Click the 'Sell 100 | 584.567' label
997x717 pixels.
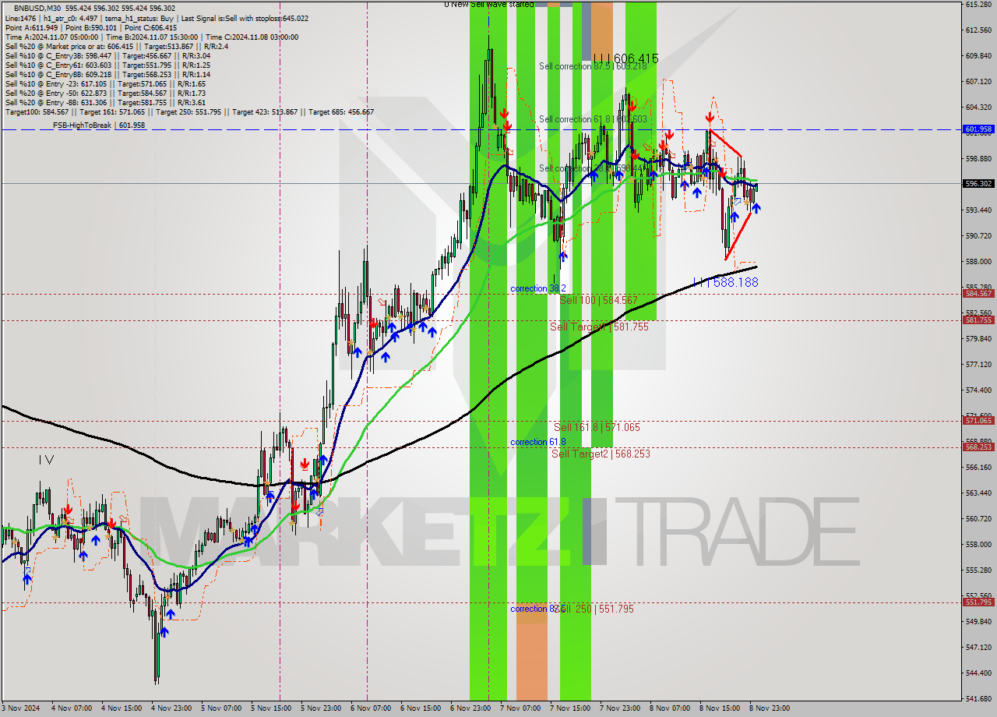pyautogui.click(x=598, y=300)
